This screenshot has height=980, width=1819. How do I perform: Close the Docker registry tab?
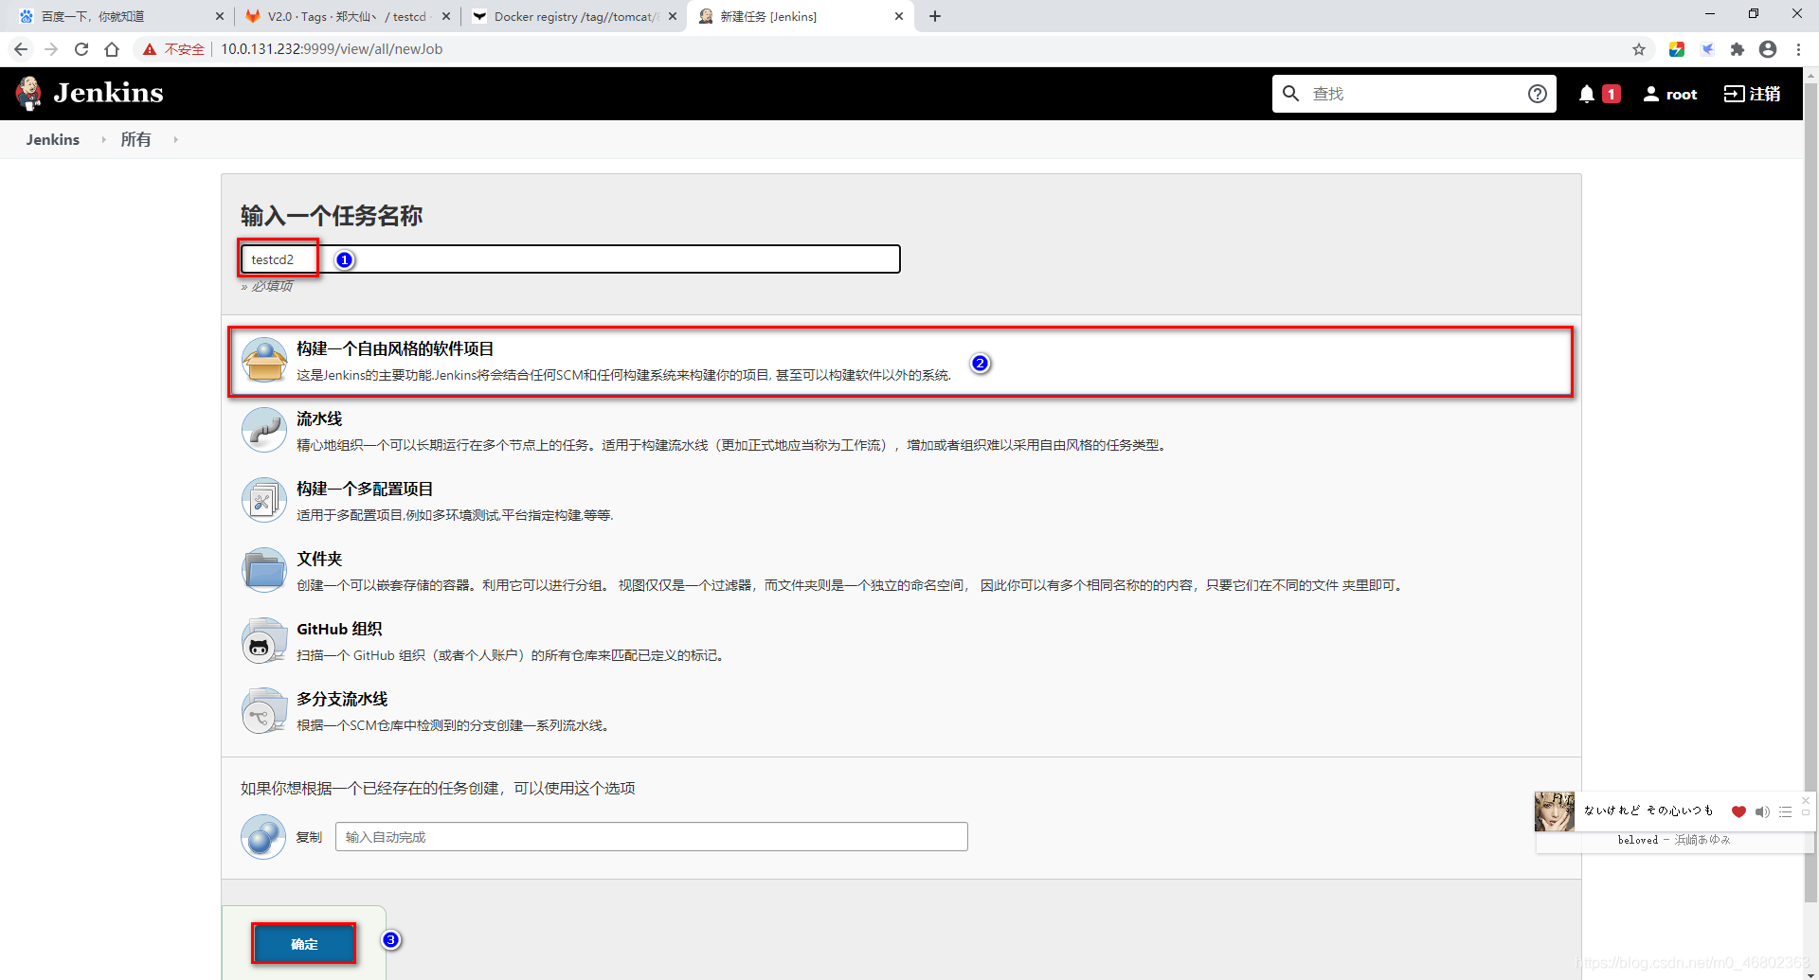(x=673, y=16)
